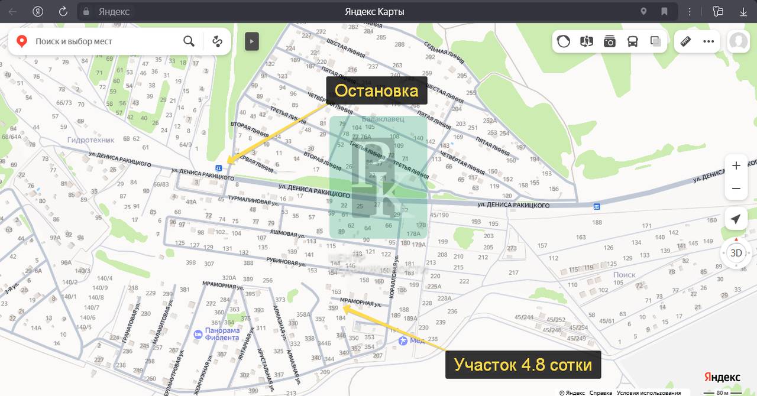Select the bus stop icon on the eastern road
The width and height of the screenshot is (757, 396).
[596, 206]
